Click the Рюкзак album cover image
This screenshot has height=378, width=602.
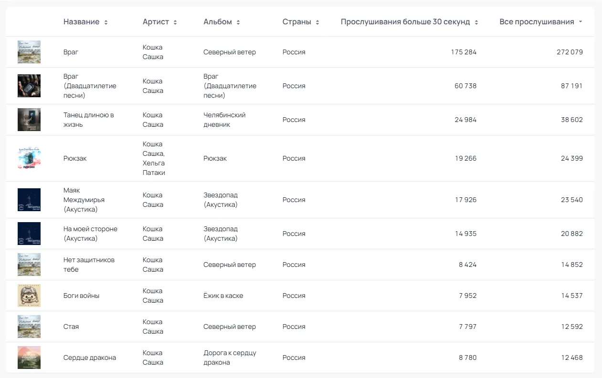[x=29, y=158]
